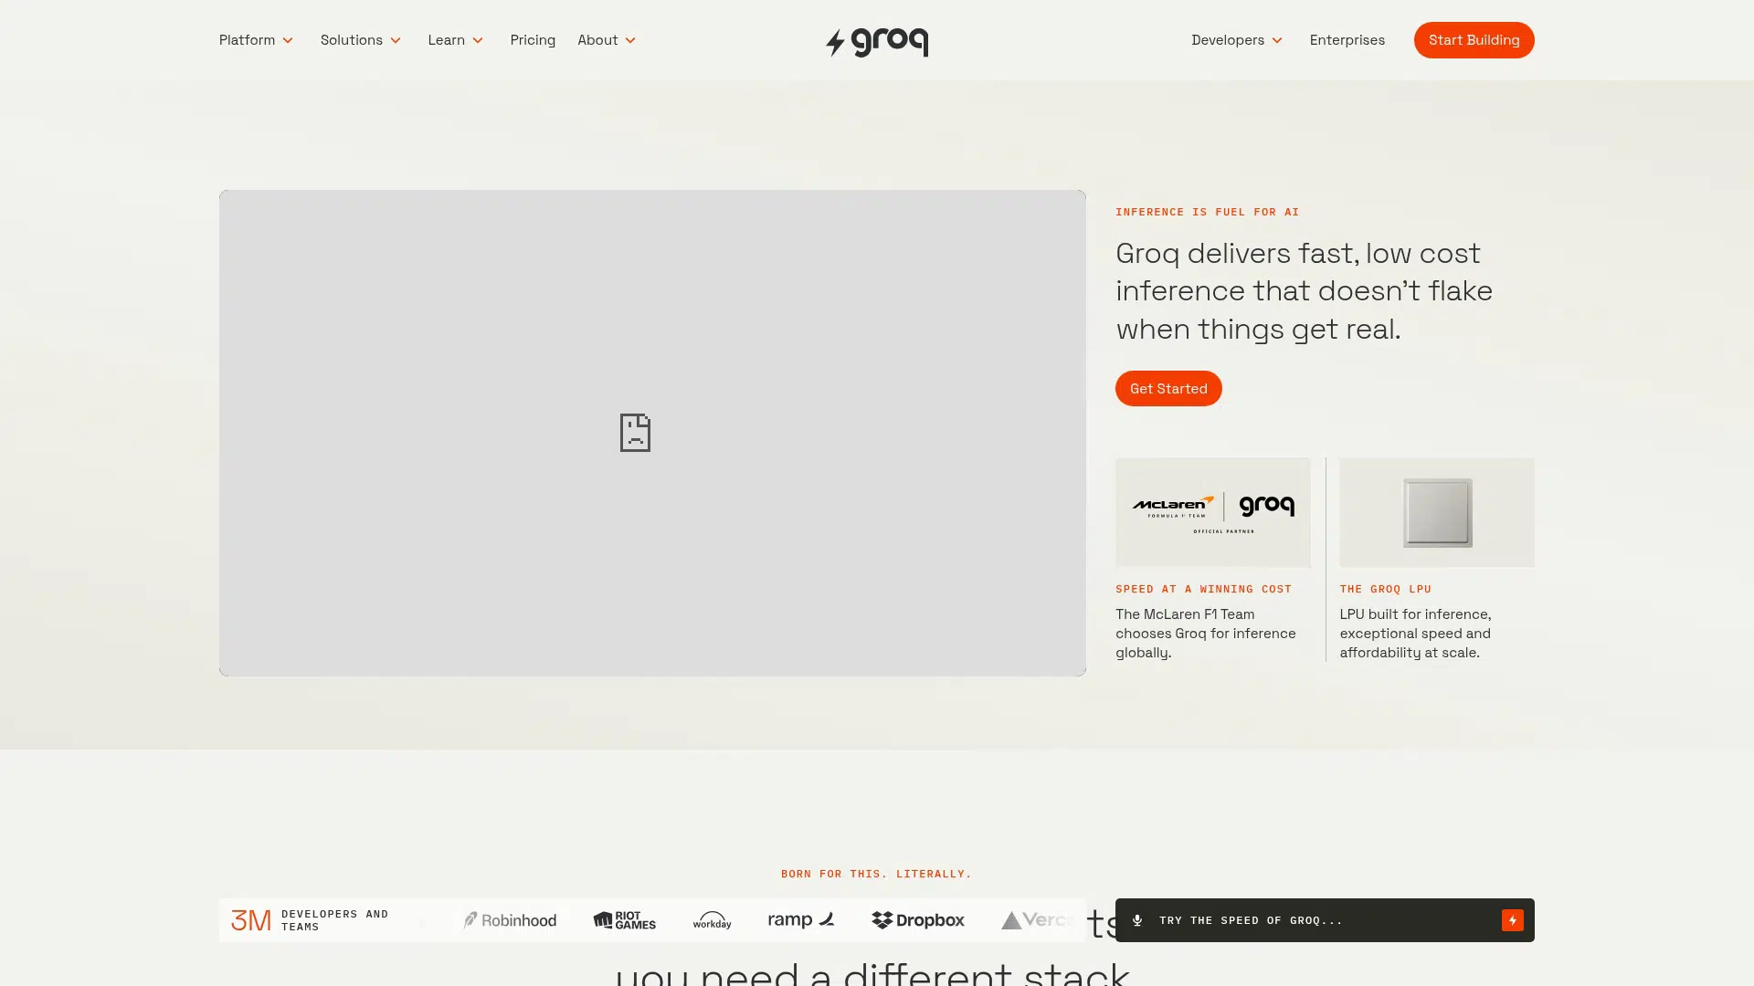Open the About dropdown chevron
Image resolution: width=1754 pixels, height=986 pixels.
[630, 40]
